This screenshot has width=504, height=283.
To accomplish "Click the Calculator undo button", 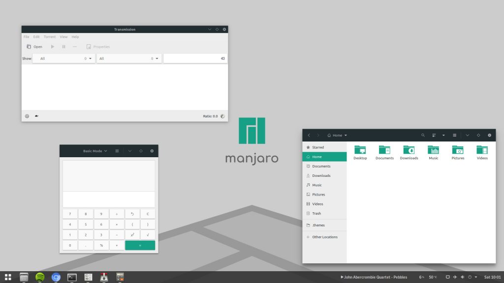I will point(132,214).
